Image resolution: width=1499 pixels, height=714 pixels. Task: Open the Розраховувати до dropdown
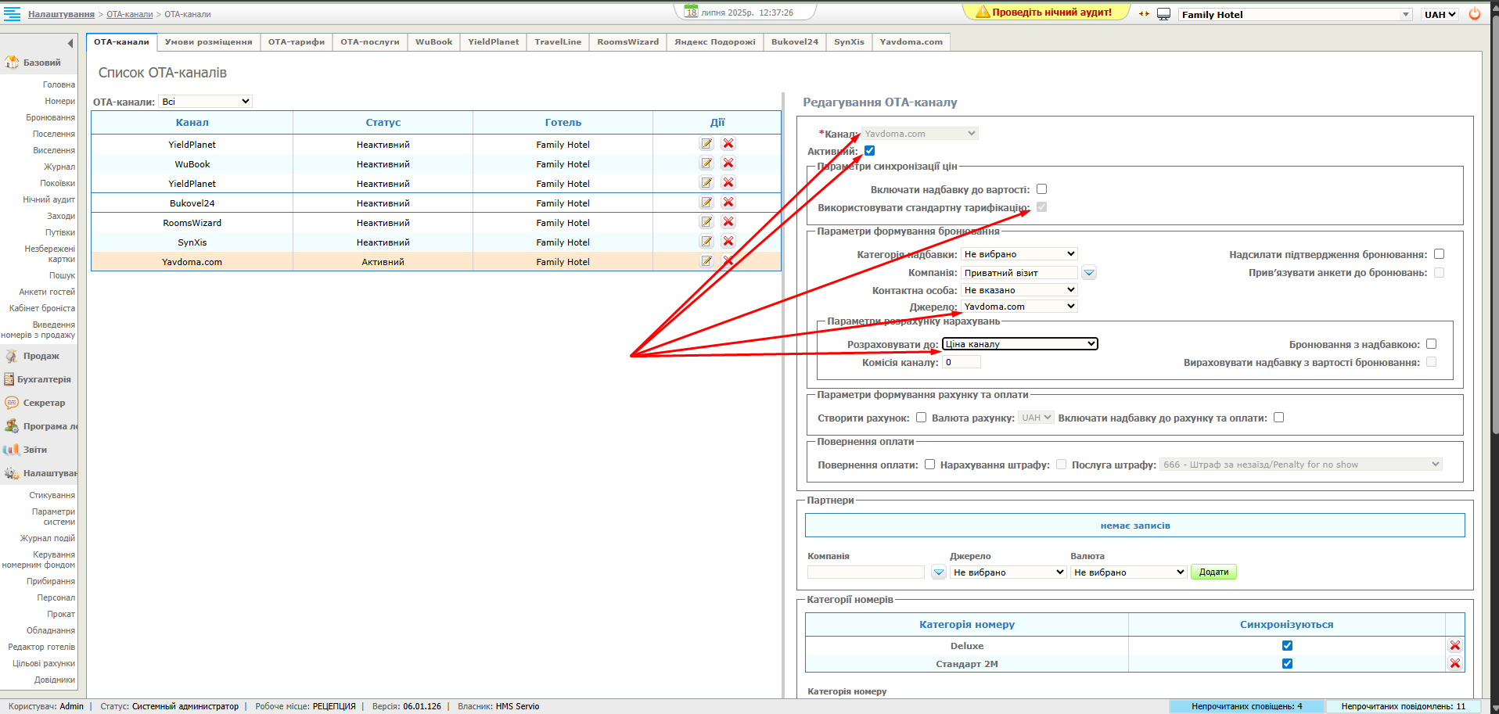[x=1019, y=344]
